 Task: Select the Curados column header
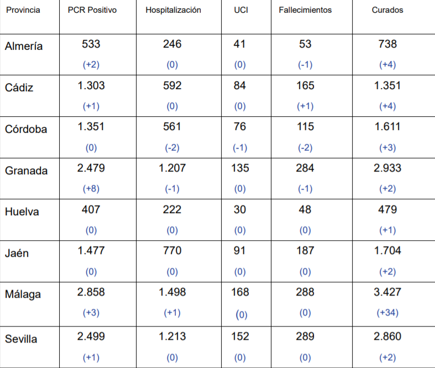[x=387, y=11]
